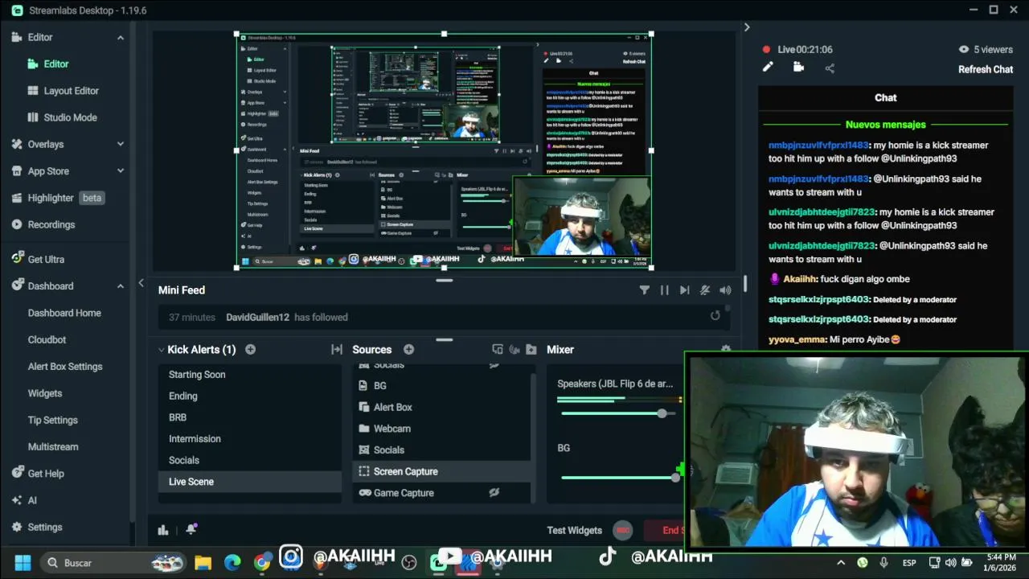This screenshot has width=1029, height=579.
Task: Open performance stats icon in footer
Action: tap(163, 529)
